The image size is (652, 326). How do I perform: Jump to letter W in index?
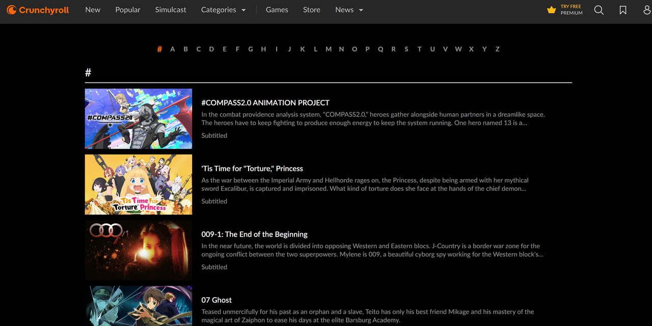[x=458, y=49]
